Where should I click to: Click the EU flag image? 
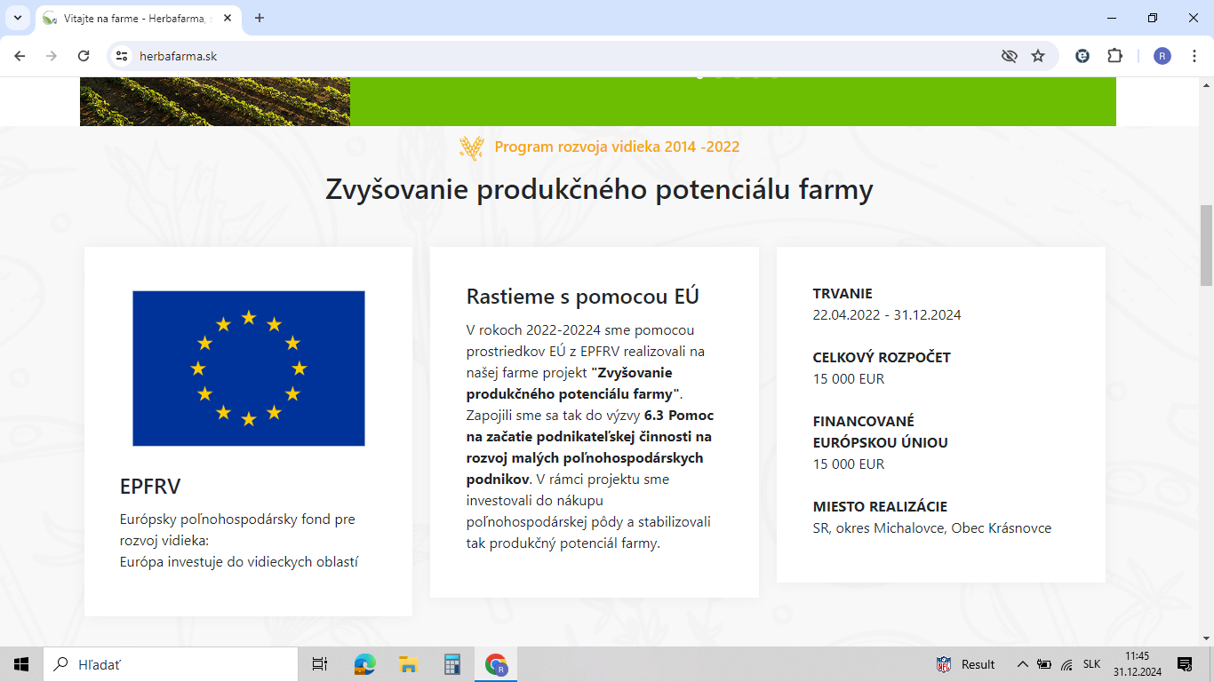[x=249, y=369]
